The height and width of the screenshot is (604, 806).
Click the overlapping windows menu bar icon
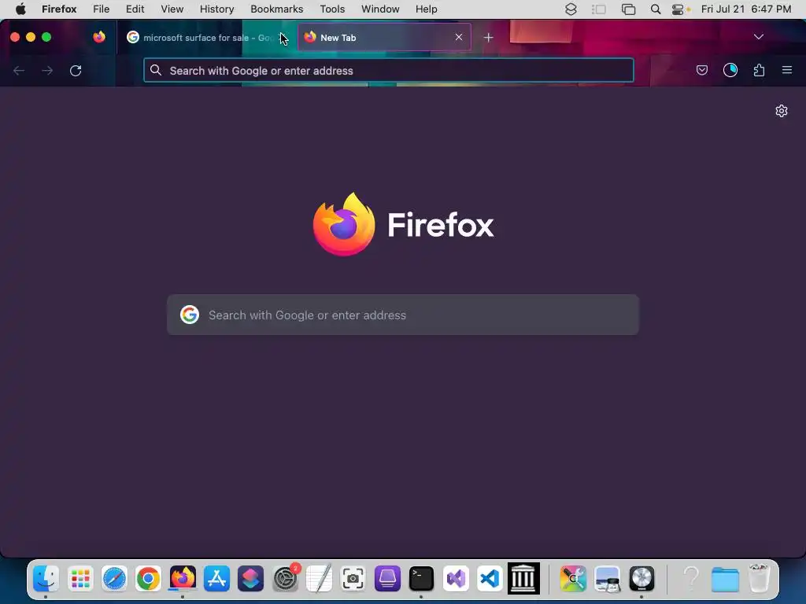click(x=628, y=9)
